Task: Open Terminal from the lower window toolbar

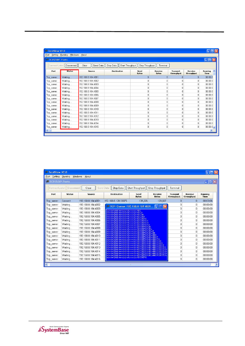Action: pos(175,188)
